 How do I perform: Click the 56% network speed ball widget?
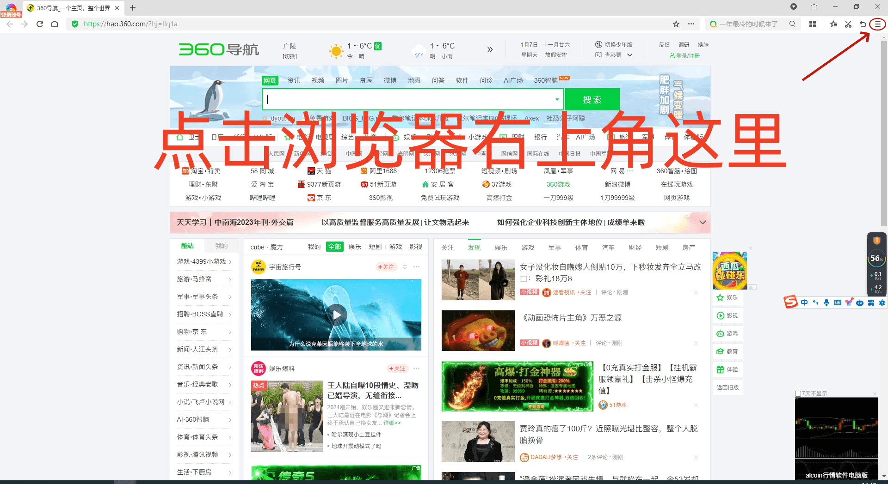coord(876,259)
